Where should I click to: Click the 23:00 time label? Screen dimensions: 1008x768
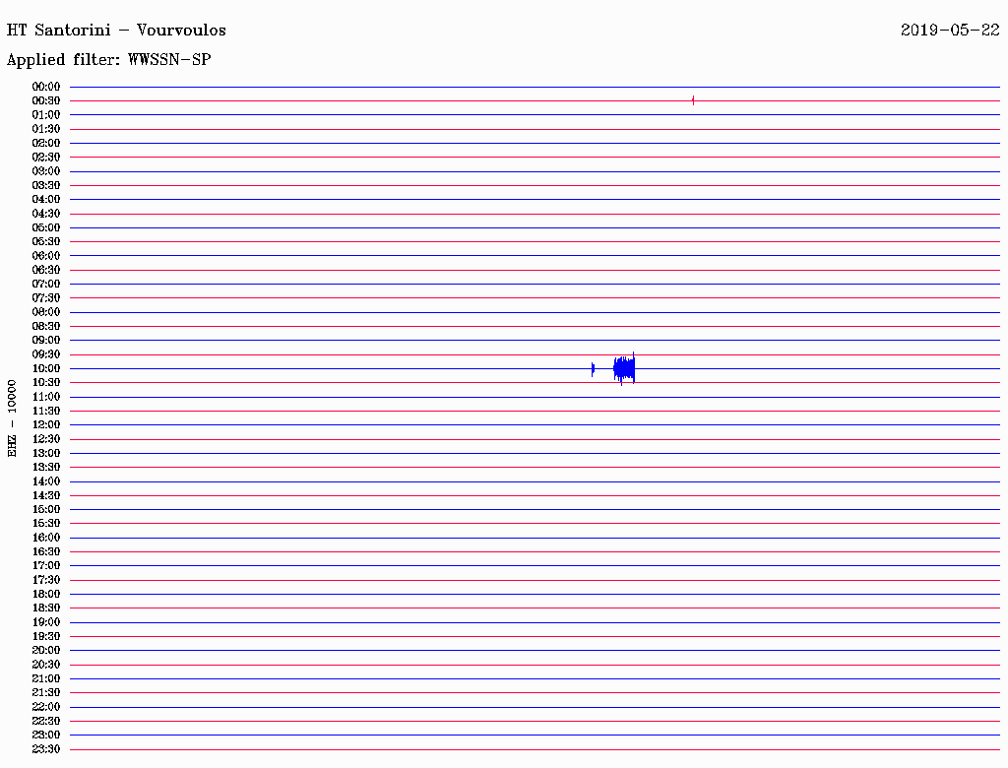click(x=46, y=736)
